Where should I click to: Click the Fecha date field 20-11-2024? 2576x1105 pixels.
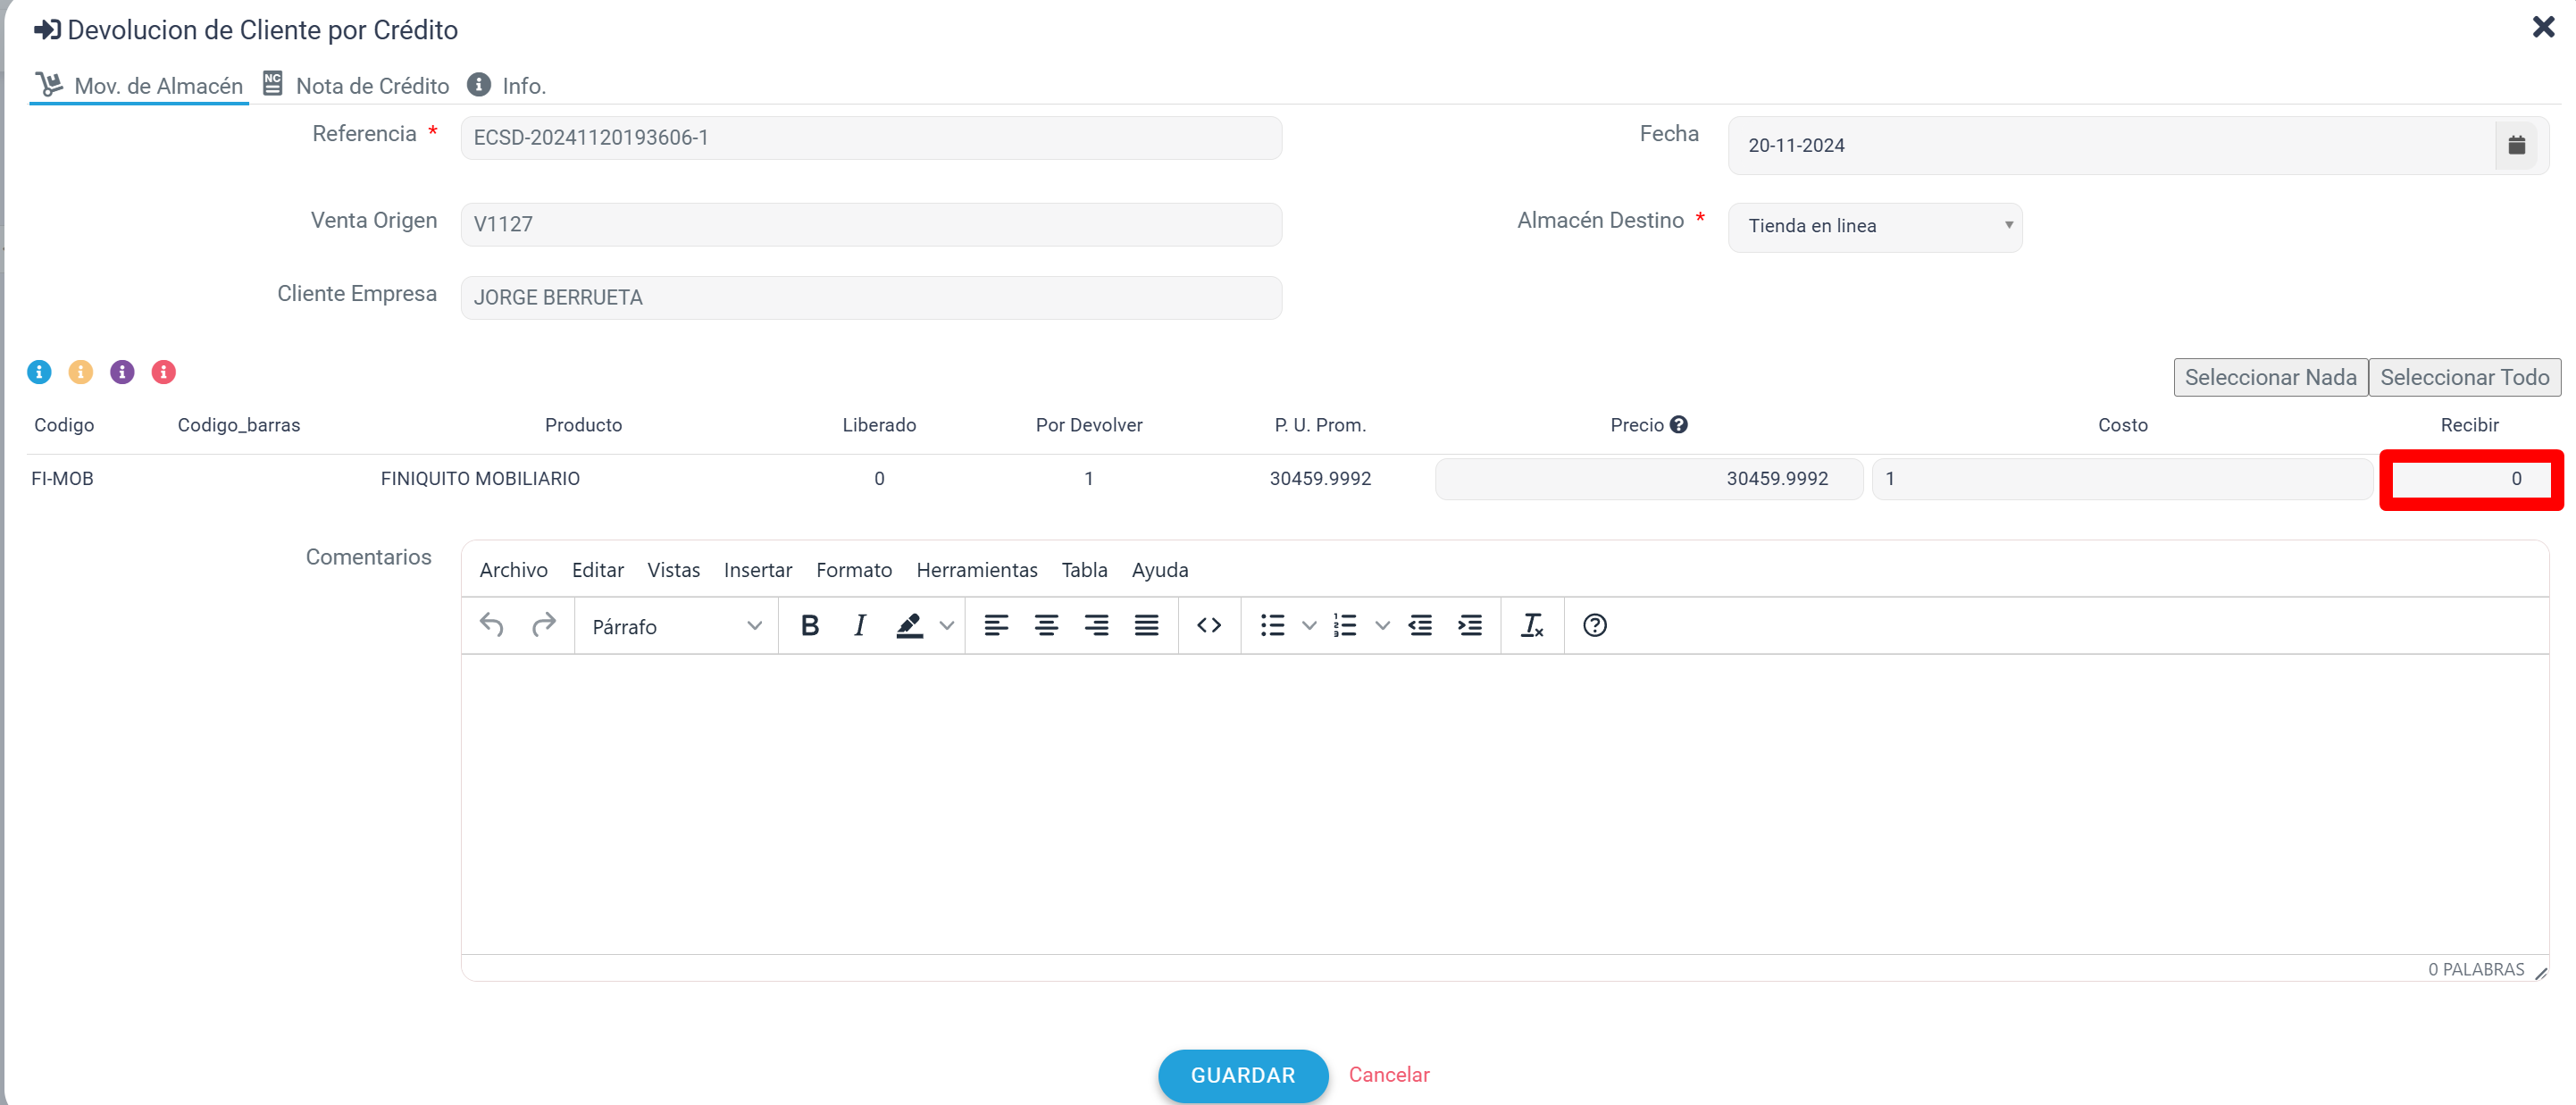click(x=2111, y=145)
